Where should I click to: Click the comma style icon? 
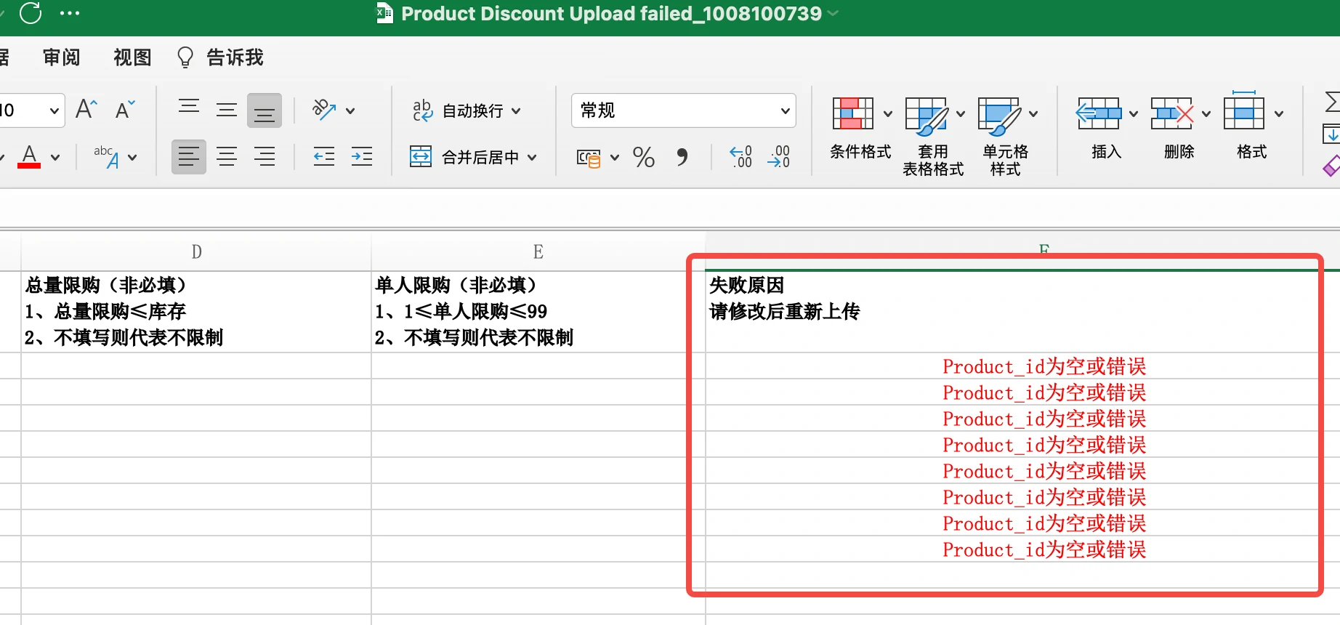[682, 157]
